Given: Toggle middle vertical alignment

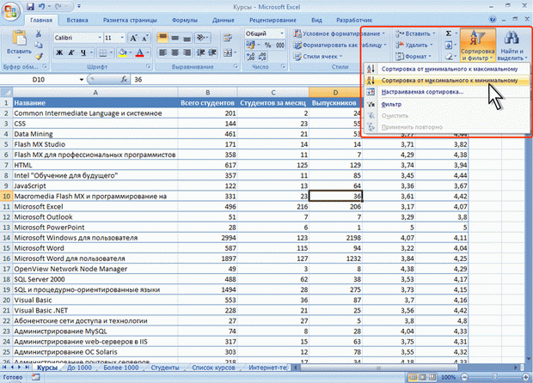Looking at the screenshot, I should 175,37.
